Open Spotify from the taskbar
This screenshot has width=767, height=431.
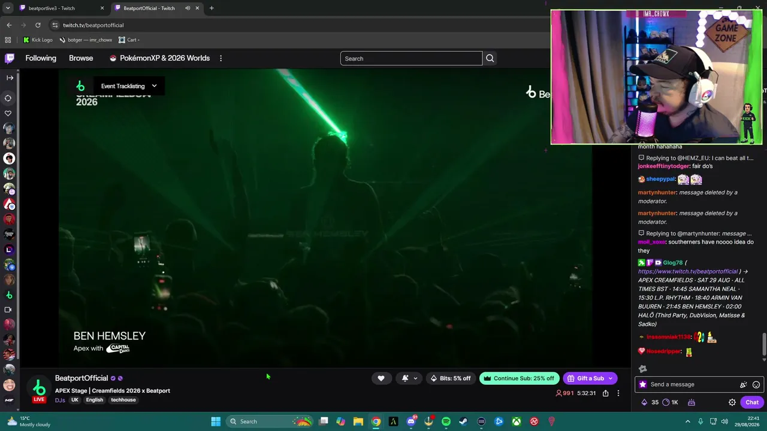click(446, 421)
